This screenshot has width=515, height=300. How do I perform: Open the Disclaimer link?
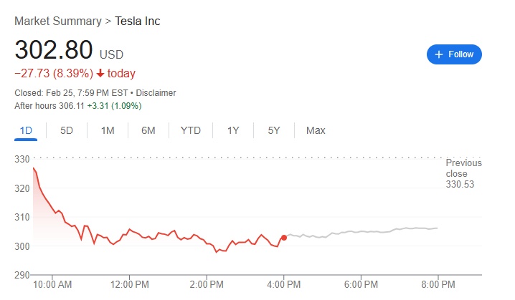point(156,93)
